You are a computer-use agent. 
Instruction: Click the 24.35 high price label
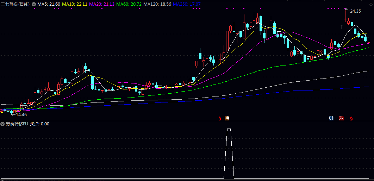pos(356,11)
